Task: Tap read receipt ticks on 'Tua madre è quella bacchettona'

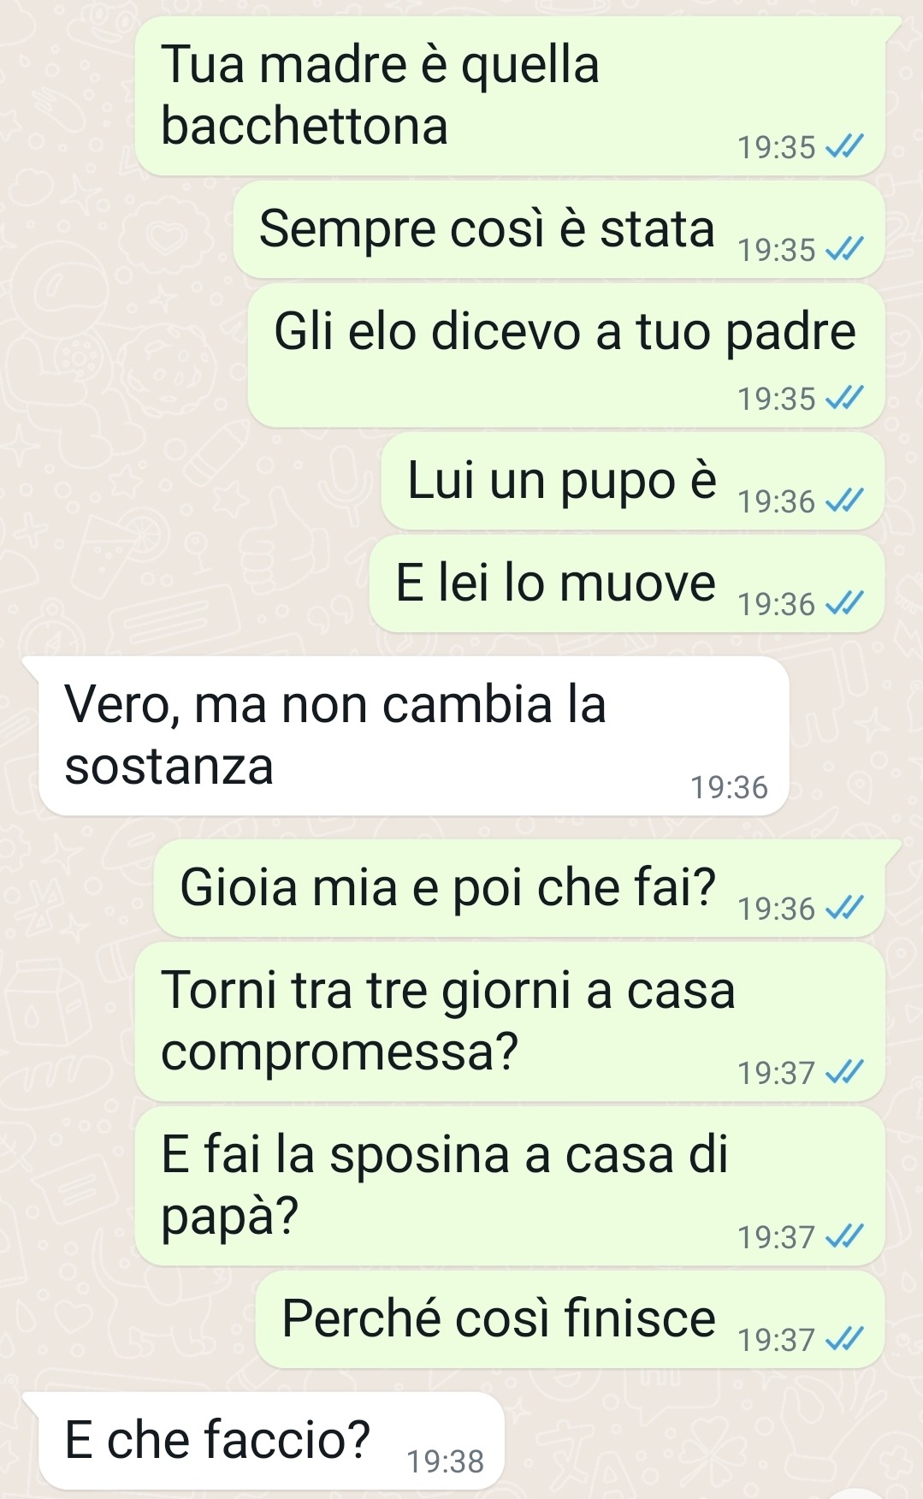Action: (844, 147)
